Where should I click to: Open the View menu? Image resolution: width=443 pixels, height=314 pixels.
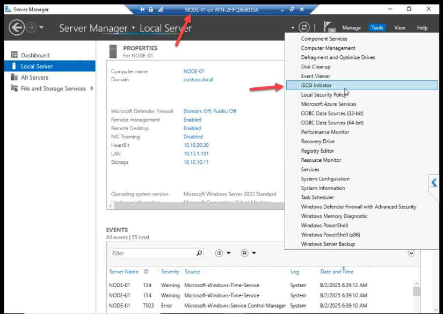(400, 28)
